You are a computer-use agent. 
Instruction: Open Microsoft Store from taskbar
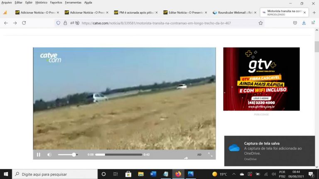click(x=128, y=174)
